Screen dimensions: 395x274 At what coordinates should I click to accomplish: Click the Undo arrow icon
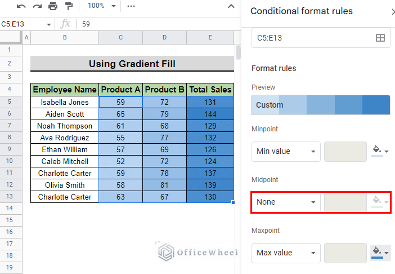coord(21,6)
